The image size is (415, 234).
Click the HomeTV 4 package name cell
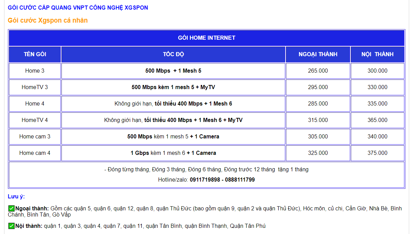click(x=35, y=120)
